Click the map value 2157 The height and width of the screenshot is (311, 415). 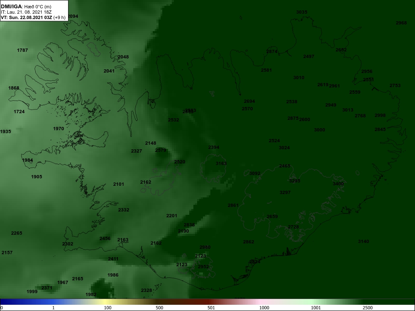click(x=7, y=253)
